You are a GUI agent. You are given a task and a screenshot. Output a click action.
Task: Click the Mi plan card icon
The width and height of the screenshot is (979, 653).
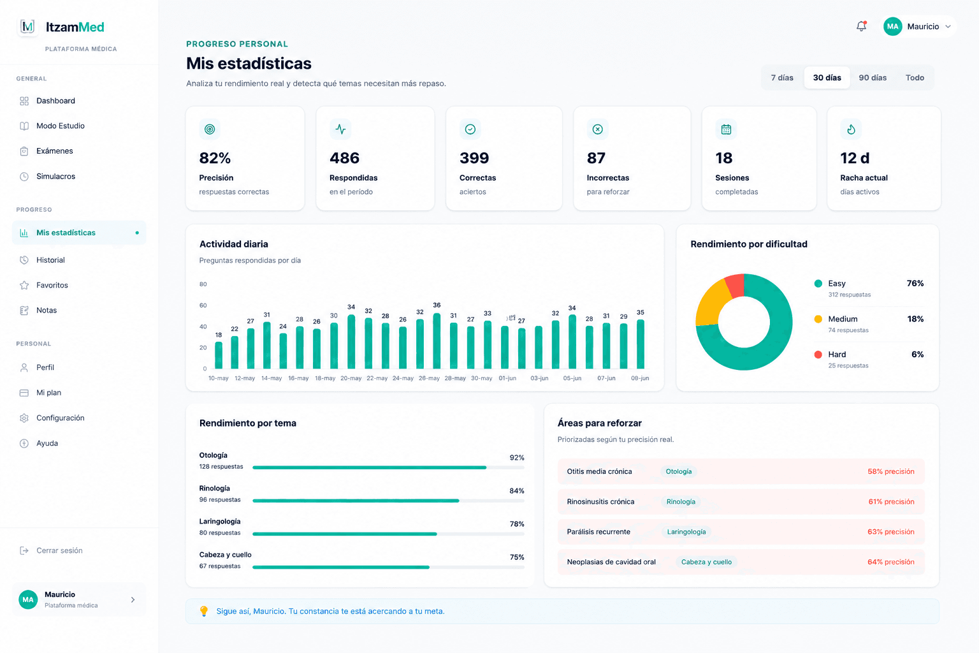(x=24, y=393)
